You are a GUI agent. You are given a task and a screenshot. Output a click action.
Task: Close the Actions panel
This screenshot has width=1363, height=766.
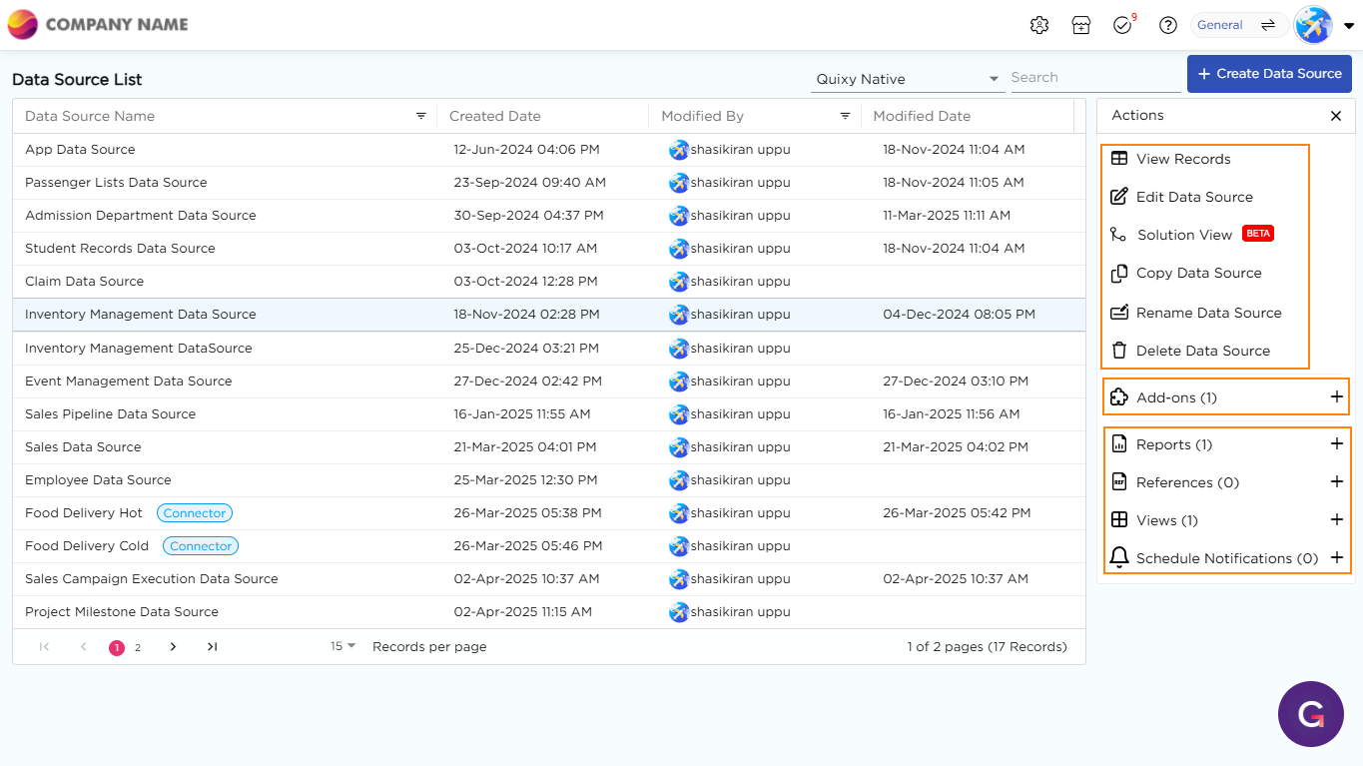(x=1336, y=116)
